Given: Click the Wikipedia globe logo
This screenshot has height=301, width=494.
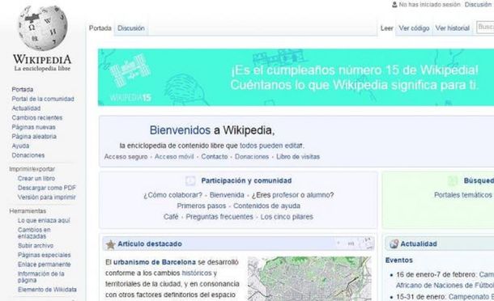Looking at the screenshot, I should (43, 28).
